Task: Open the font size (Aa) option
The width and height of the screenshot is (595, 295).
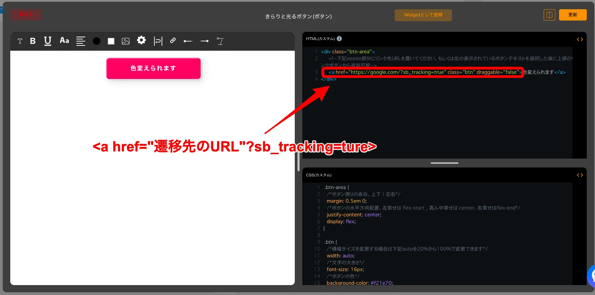Action: click(64, 41)
